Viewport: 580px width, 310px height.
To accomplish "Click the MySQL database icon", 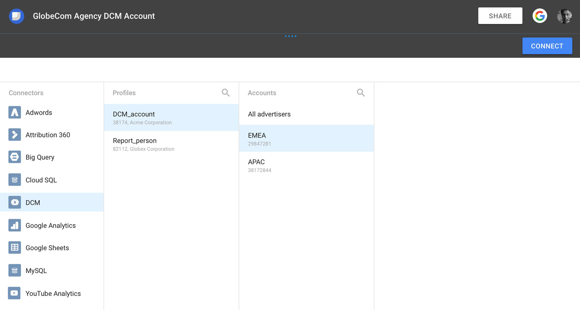I will (x=14, y=271).
